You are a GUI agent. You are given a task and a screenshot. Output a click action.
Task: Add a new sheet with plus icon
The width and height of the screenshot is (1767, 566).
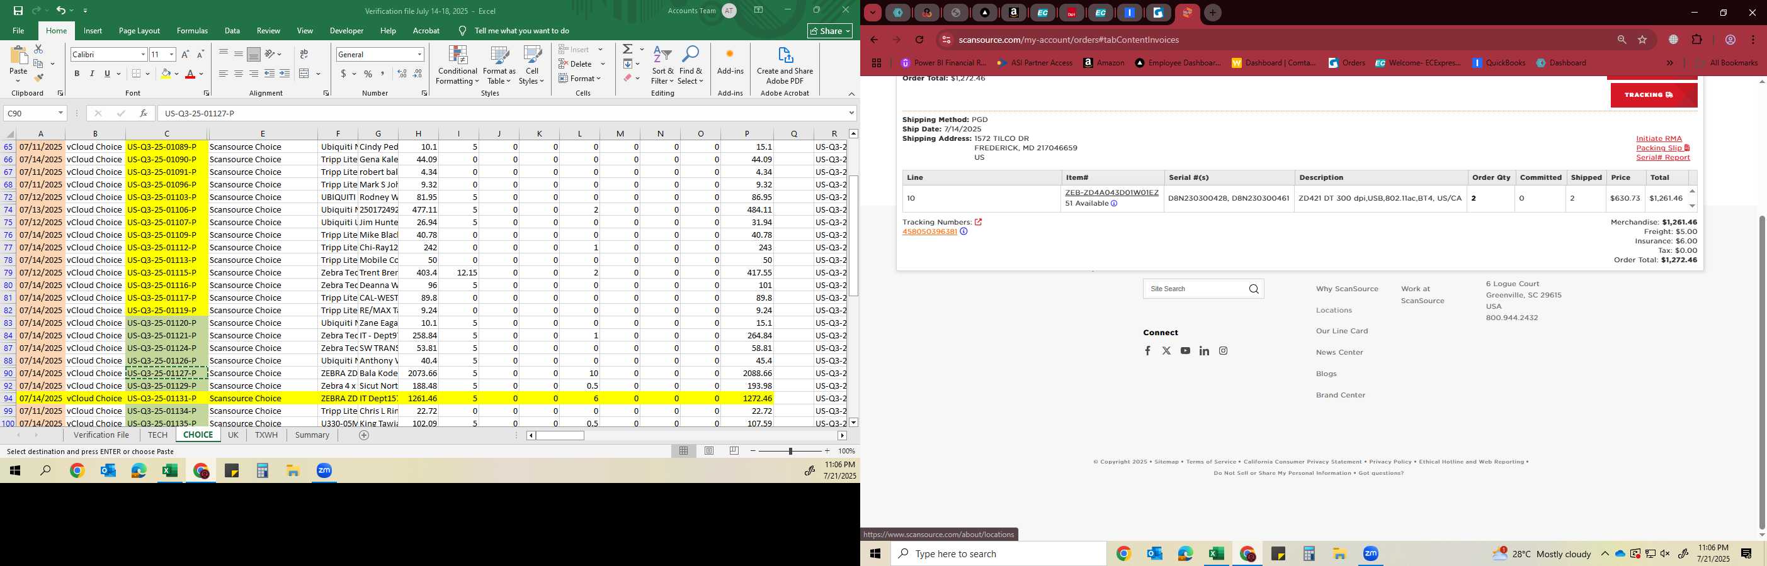click(x=364, y=435)
